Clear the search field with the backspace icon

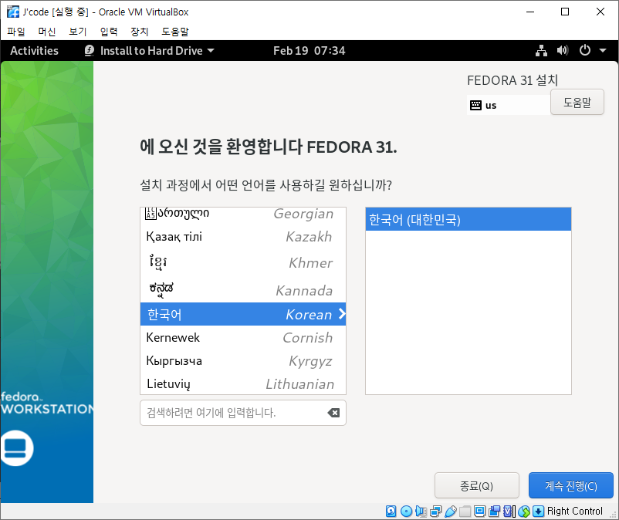pyautogui.click(x=333, y=413)
